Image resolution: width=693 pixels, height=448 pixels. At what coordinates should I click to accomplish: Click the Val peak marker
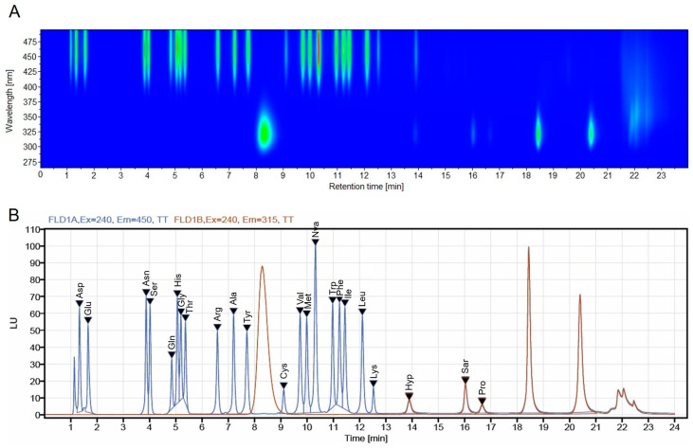(x=301, y=311)
